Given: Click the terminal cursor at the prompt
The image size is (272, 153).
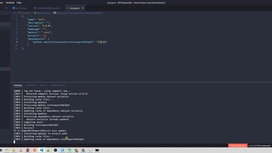Looking at the screenshot, I should click(x=14, y=142).
